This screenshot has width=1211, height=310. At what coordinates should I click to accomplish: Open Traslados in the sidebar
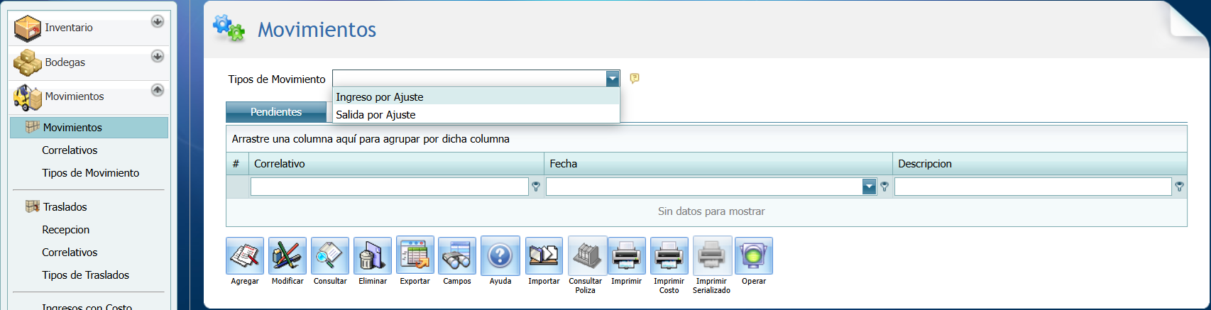[65, 207]
